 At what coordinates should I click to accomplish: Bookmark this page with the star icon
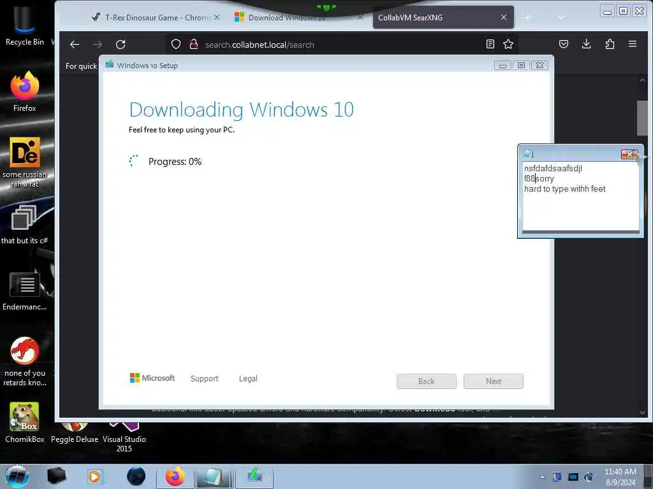(508, 44)
